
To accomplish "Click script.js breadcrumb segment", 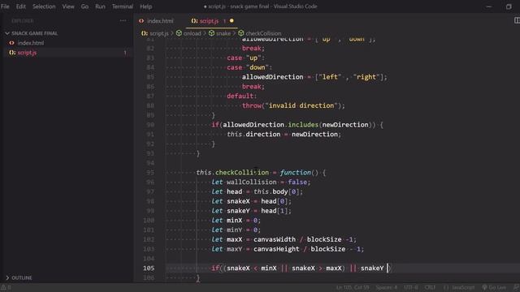I will point(159,33).
